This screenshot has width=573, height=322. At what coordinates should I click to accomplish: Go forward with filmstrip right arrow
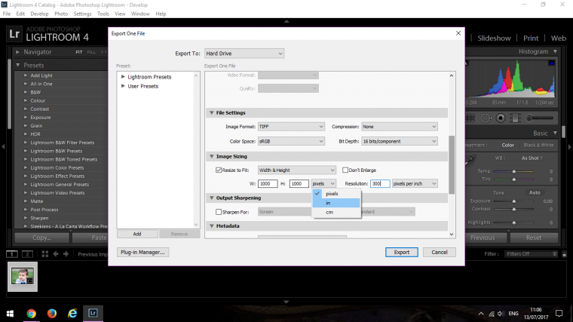(66, 253)
